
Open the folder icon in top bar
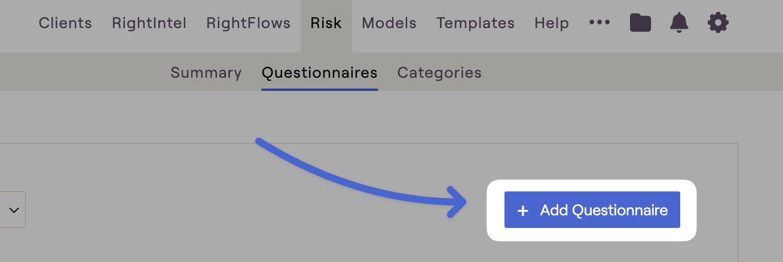pos(640,23)
